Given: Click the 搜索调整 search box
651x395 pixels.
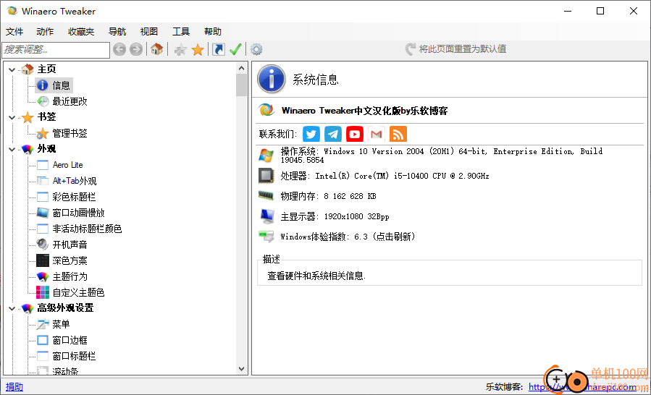Looking at the screenshot, I should coord(56,50).
